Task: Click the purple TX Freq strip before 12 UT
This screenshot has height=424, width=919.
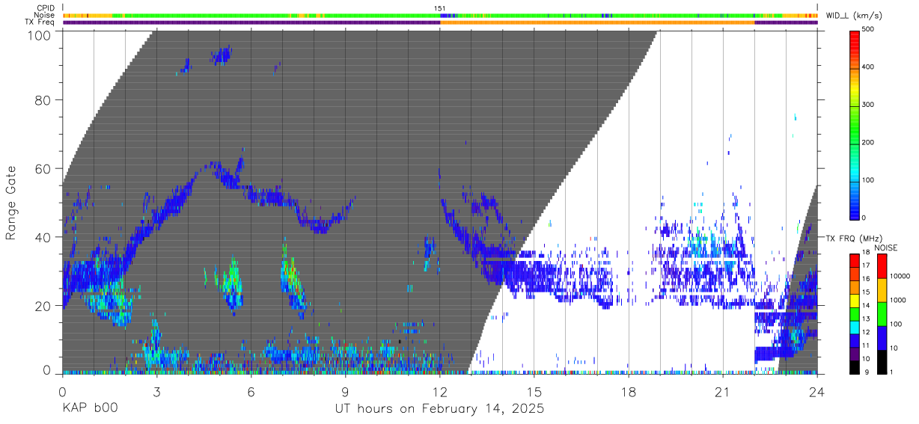Action: [x=251, y=22]
